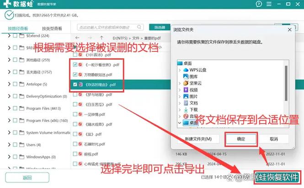Click the 下载 download arrow icon in dialog
This screenshot has width=304, height=188.
point(186,110)
